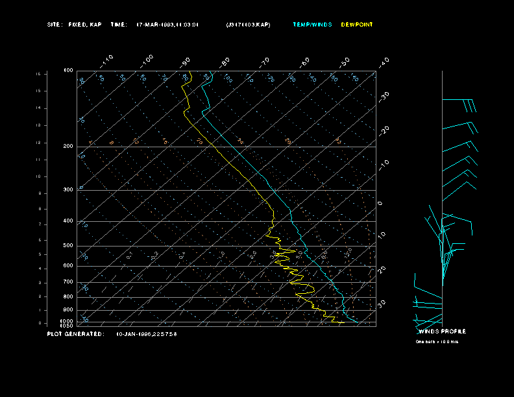Viewport: 514px width, 397px height.
Task: Click the 600 pressure level label
Action: coord(68,266)
